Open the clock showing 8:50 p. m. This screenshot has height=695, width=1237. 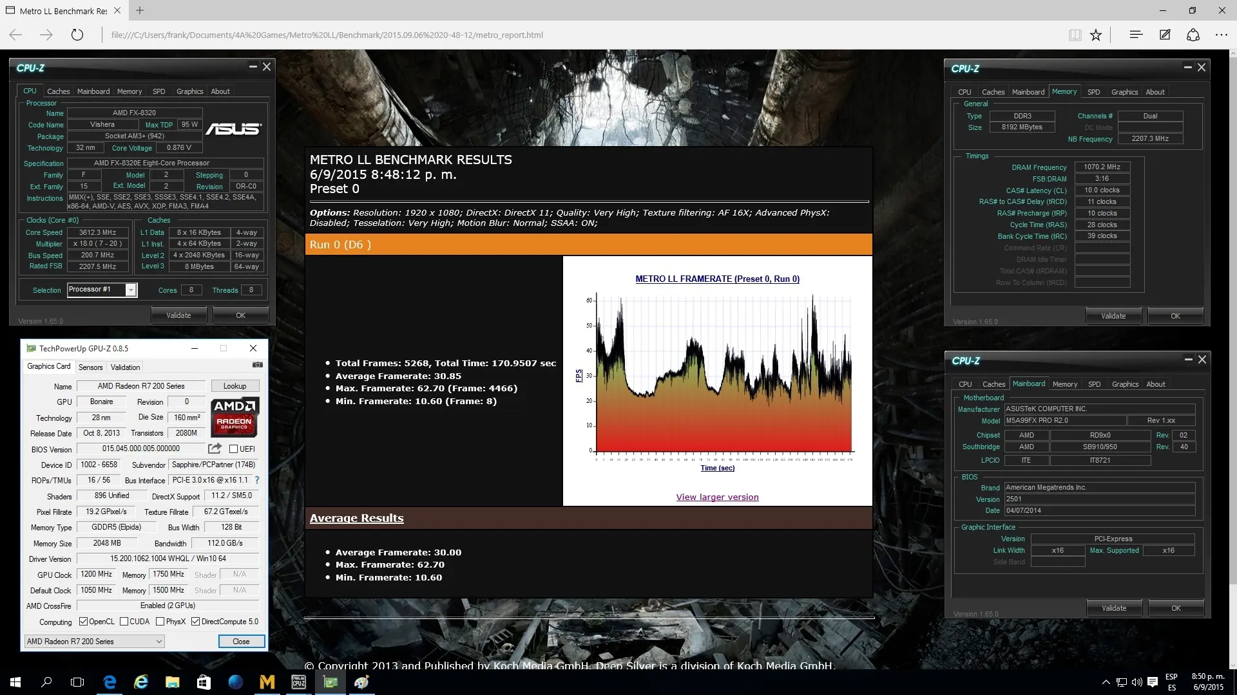click(1207, 682)
